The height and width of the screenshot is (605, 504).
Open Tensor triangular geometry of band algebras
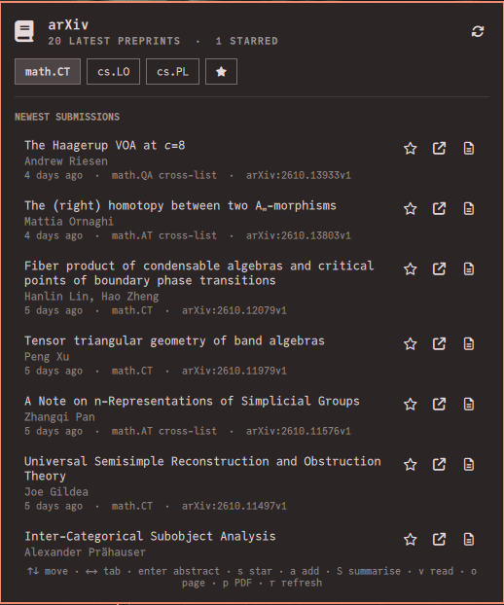(174, 340)
